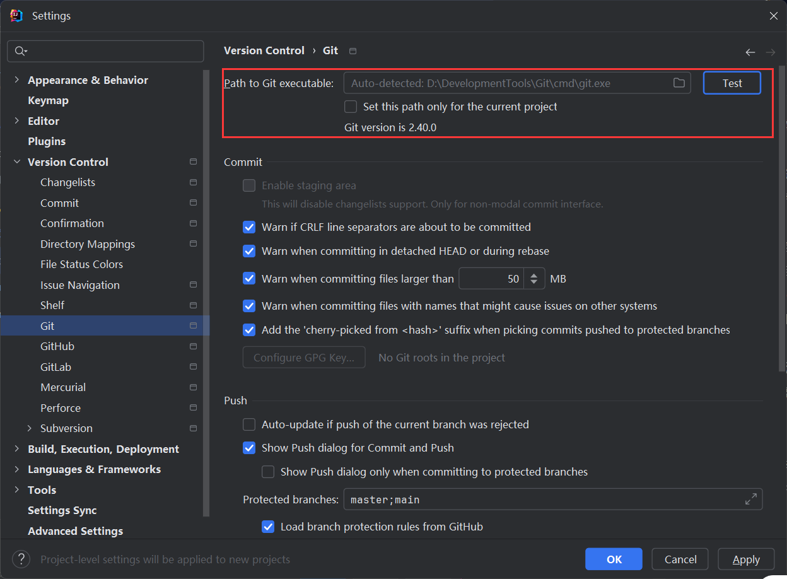Uncheck the CRLF line separators warning
Screen dimensions: 787x579
click(249, 227)
